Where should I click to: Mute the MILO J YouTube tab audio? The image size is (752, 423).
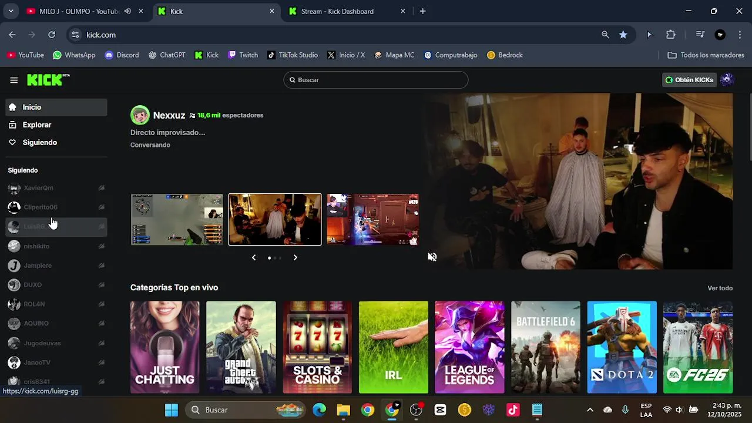coord(127,11)
